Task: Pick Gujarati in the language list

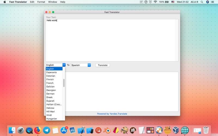Action: point(54,101)
